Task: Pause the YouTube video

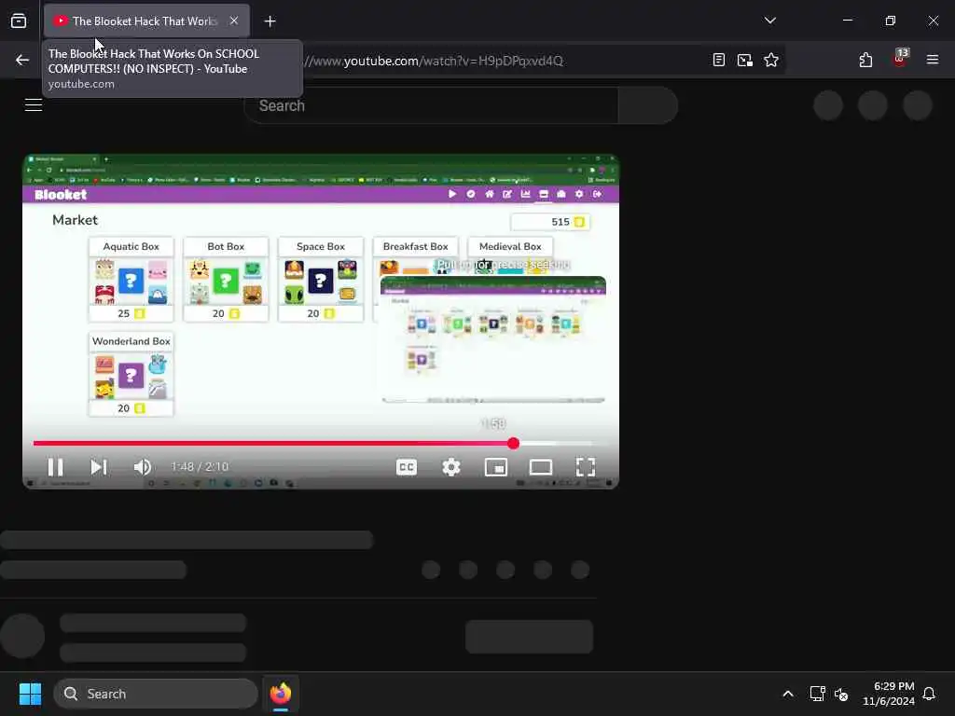Action: pos(55,467)
